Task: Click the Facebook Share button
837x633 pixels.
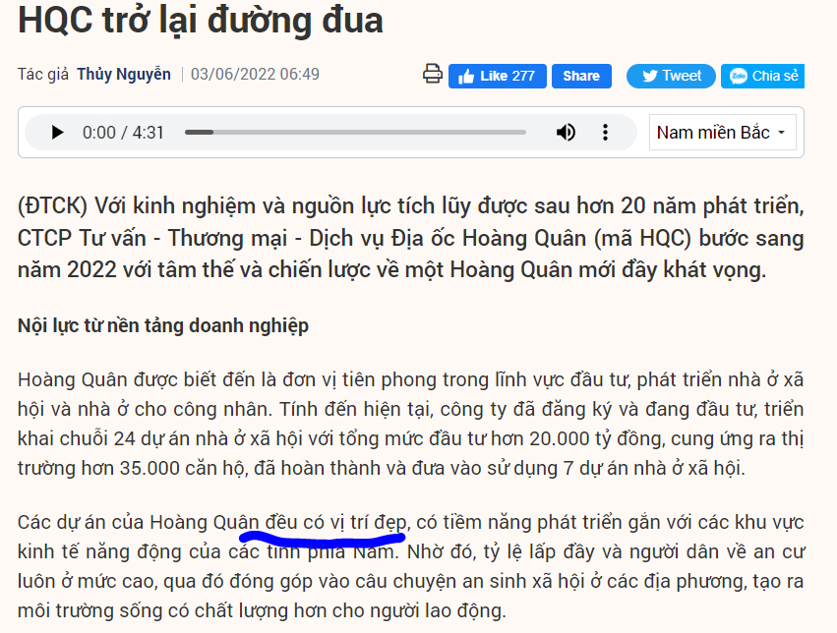Action: tap(581, 77)
